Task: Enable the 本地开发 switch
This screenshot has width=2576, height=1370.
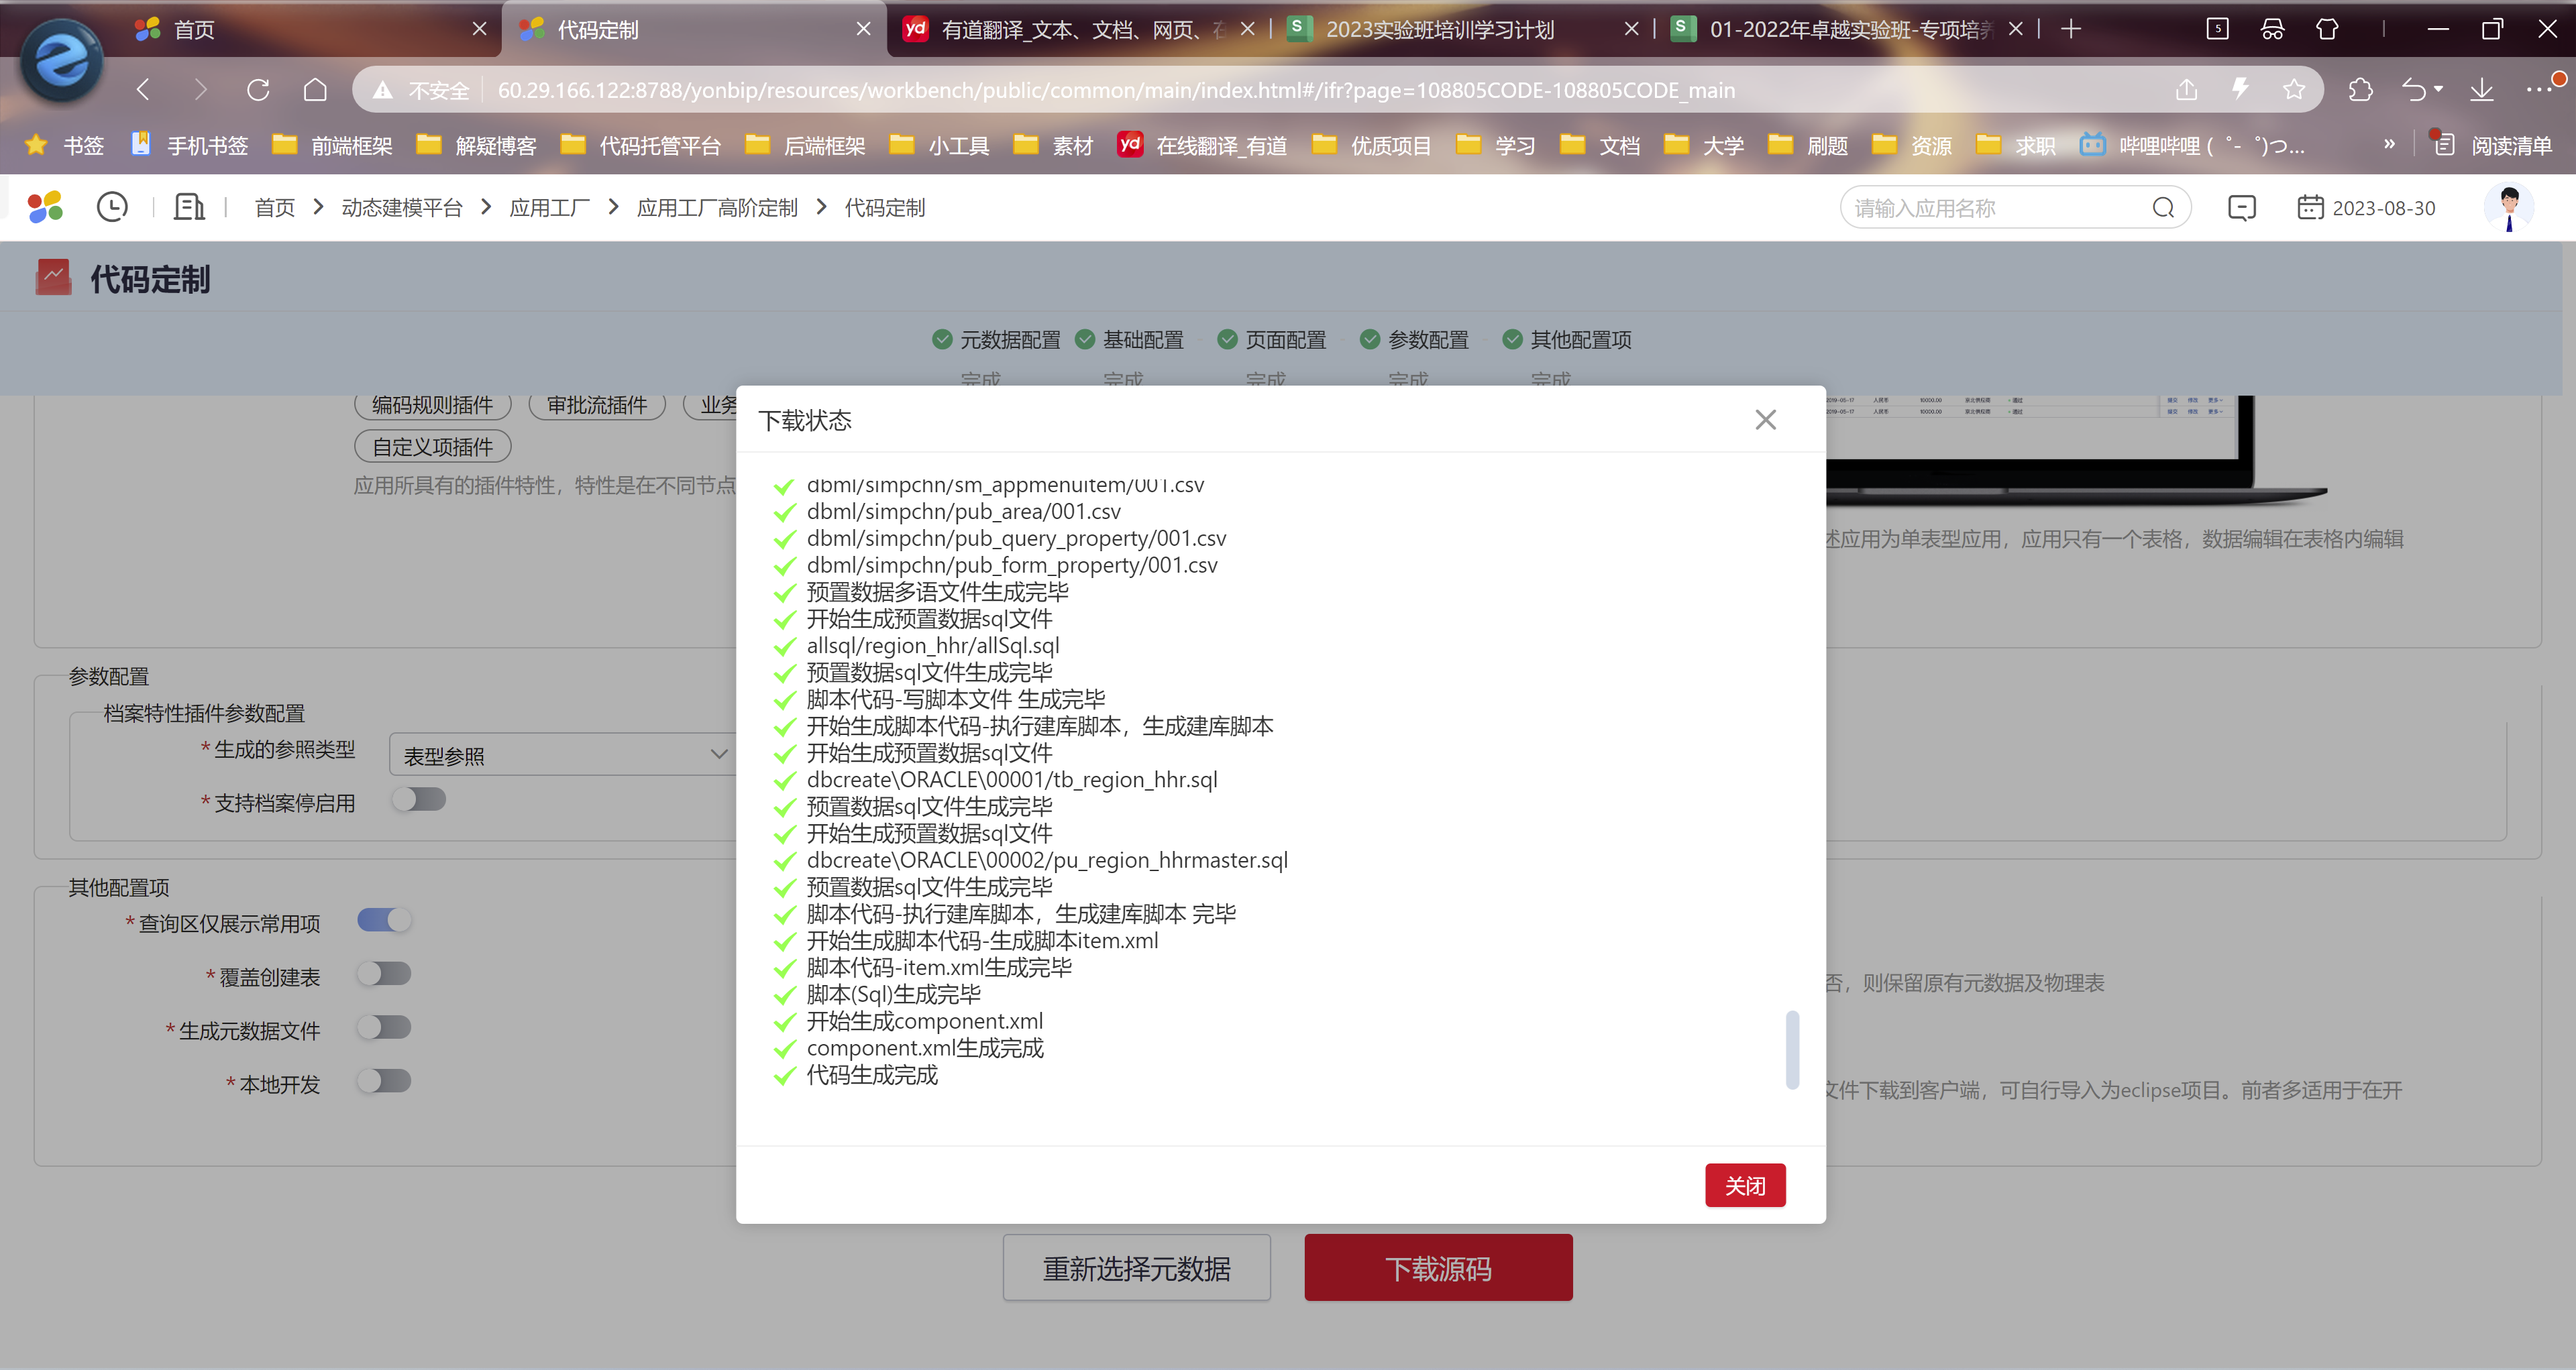Action: (x=384, y=1081)
